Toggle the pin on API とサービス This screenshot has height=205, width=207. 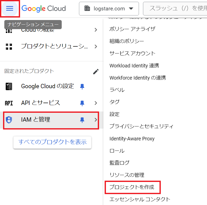pyautogui.click(x=82, y=103)
